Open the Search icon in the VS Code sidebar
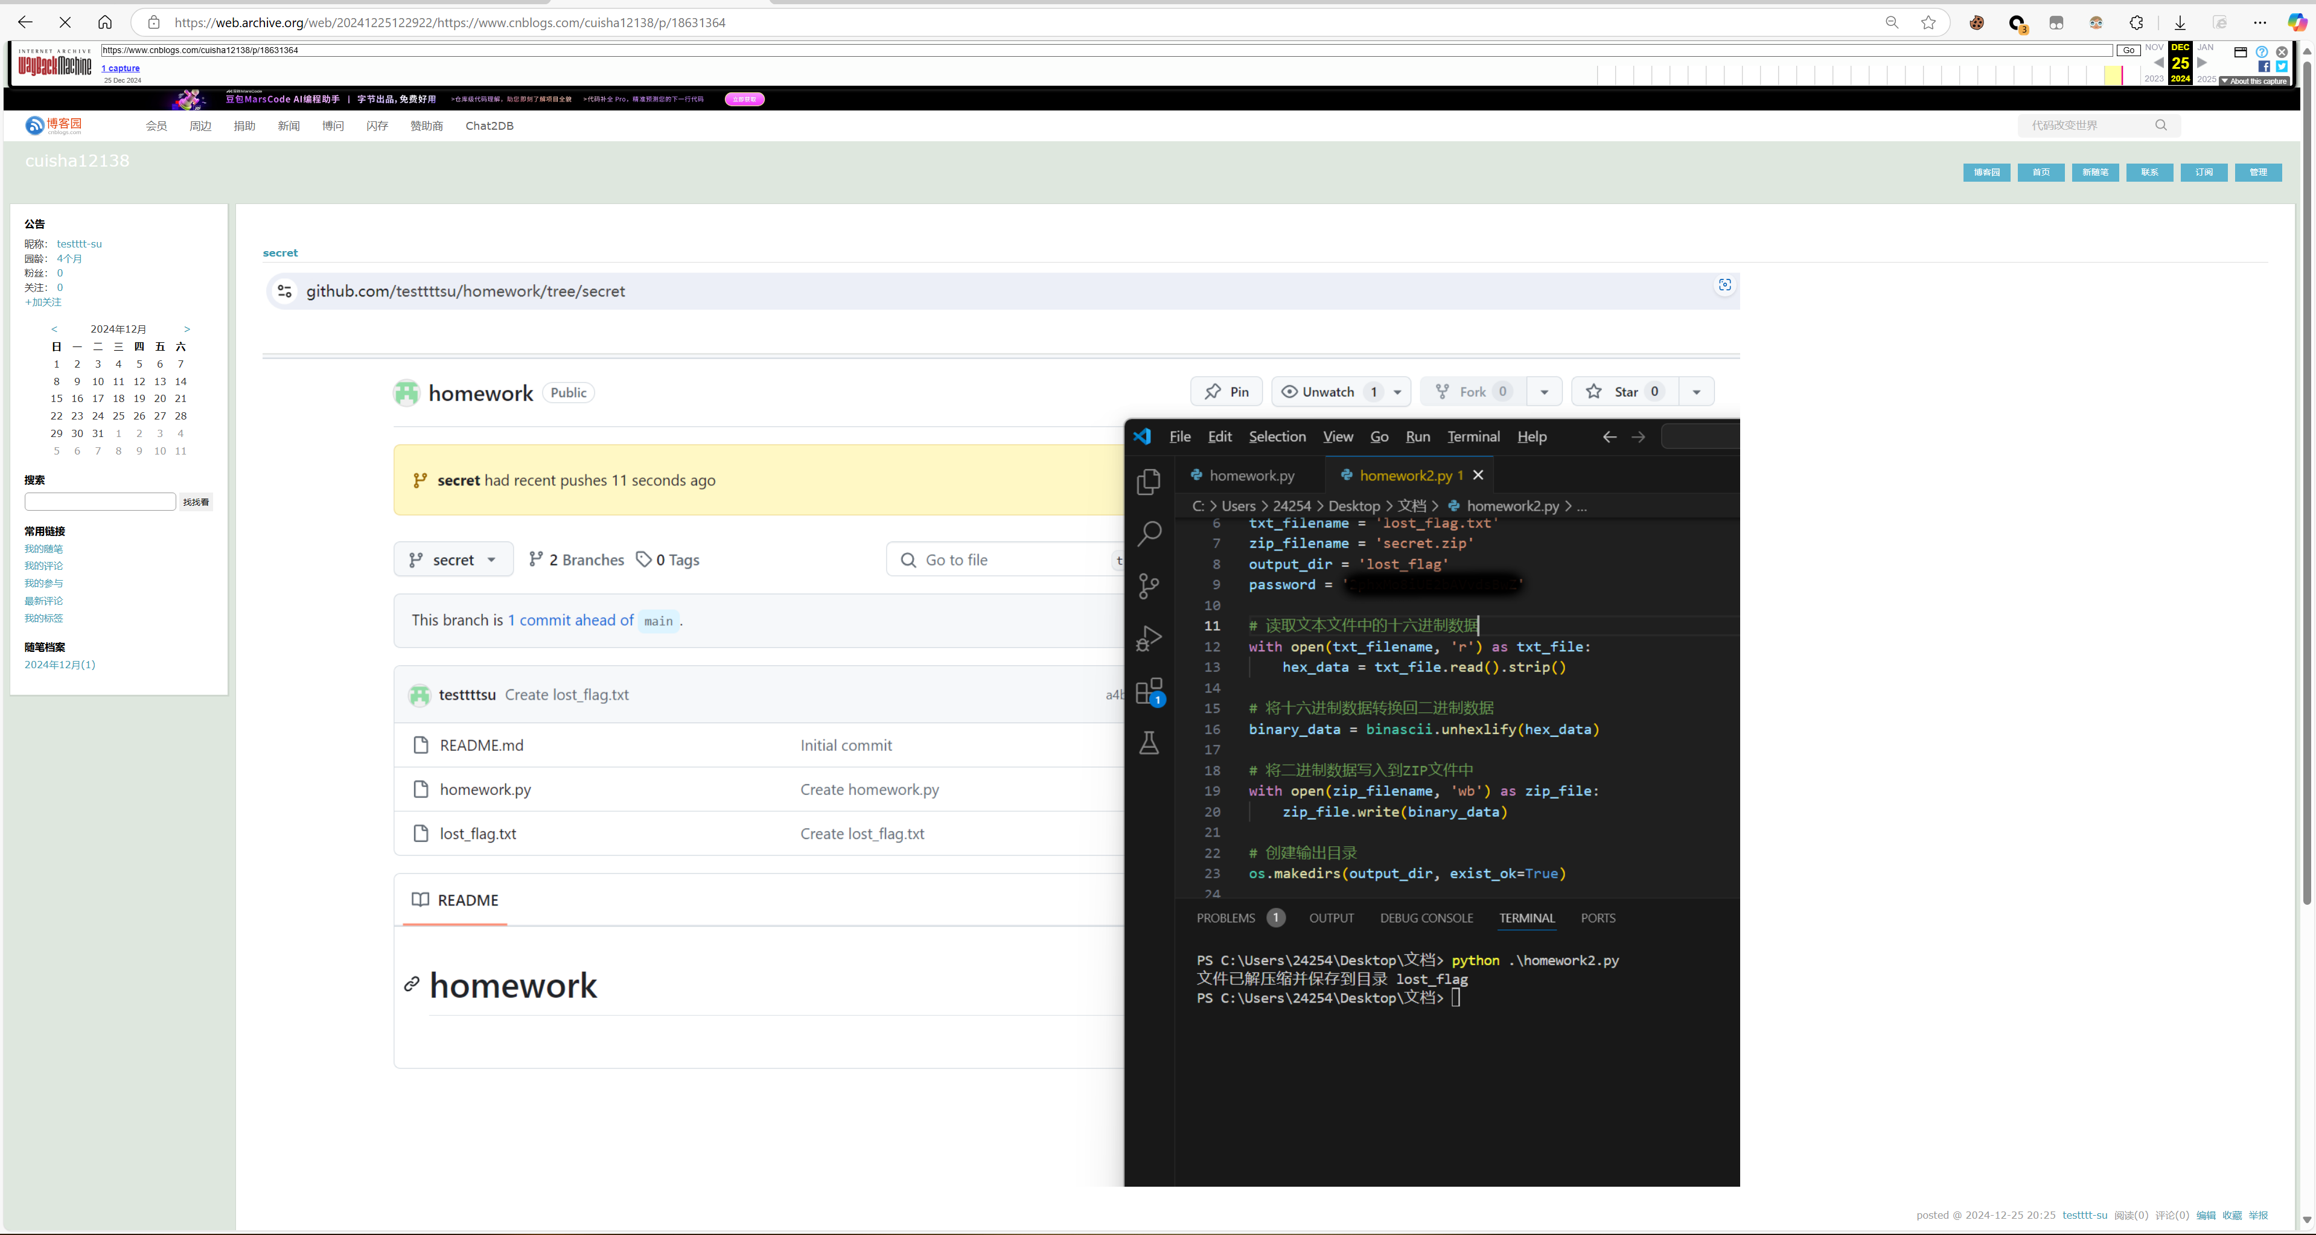The height and width of the screenshot is (1235, 2316). [x=1149, y=534]
